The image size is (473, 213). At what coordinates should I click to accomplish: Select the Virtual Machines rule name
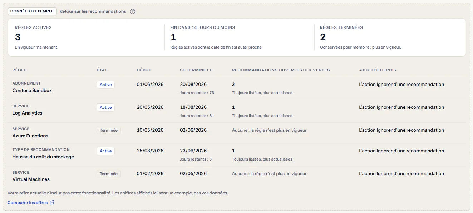click(31, 179)
